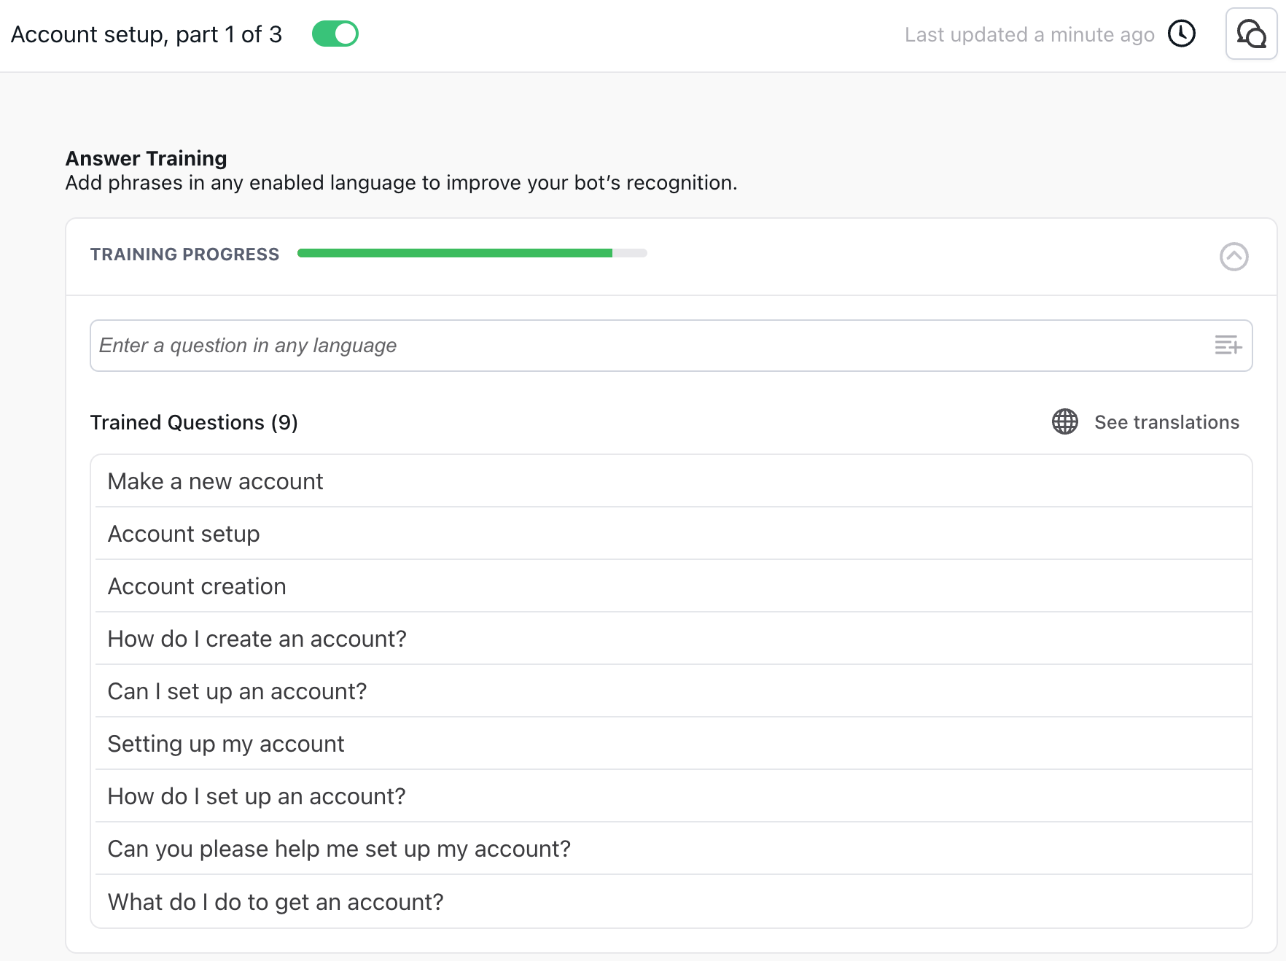Click the "Last updated a minute ago" text

pyautogui.click(x=1029, y=34)
